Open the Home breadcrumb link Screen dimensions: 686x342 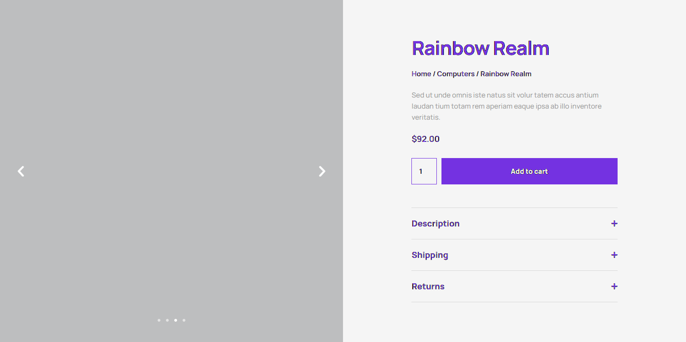(421, 74)
